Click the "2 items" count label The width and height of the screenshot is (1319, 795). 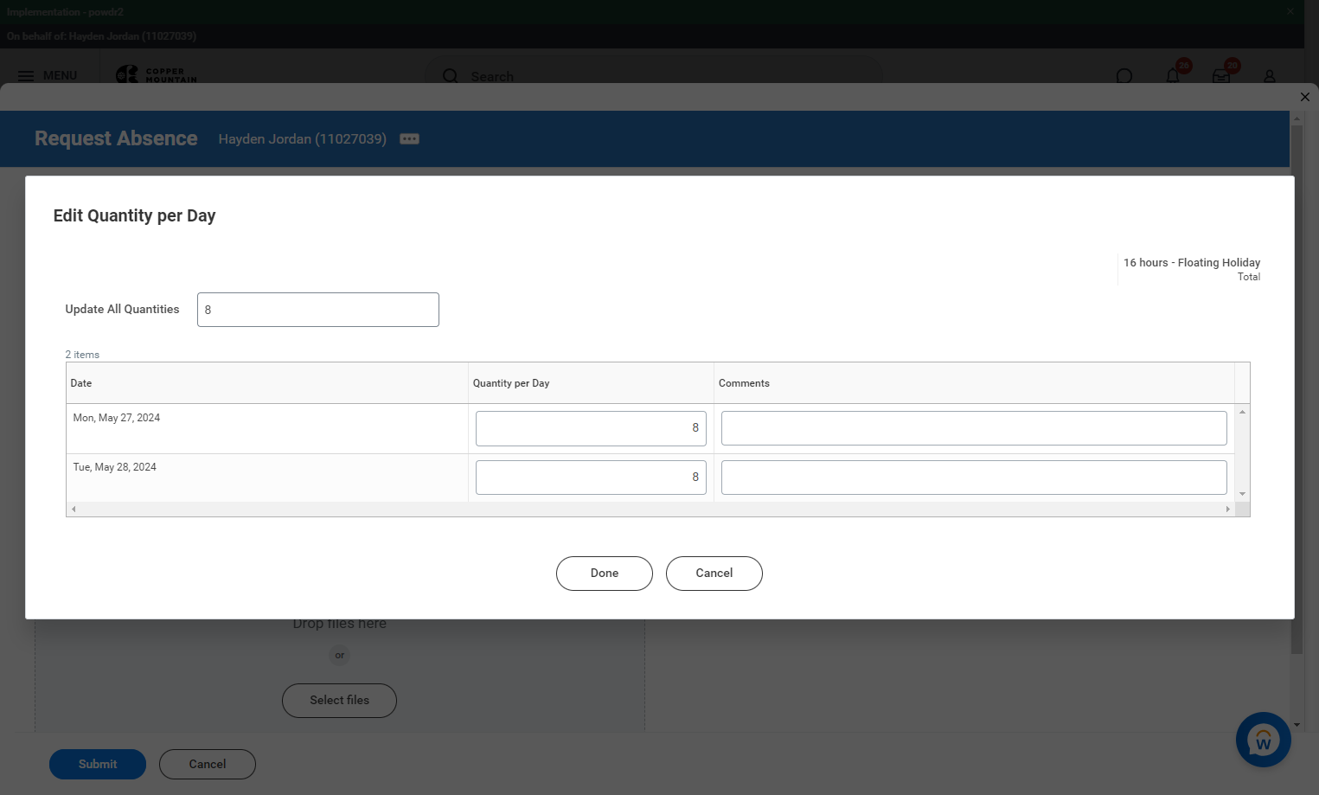(x=82, y=355)
